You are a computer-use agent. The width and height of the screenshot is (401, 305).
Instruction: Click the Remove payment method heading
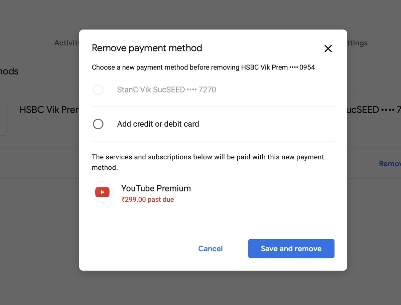147,48
